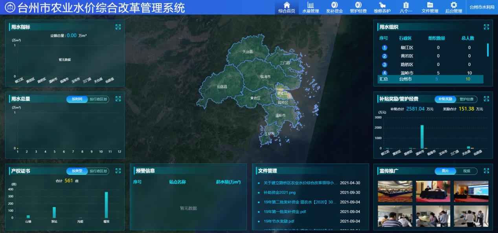Expand the 用水组织 panel to fullscreen
This screenshot has height=233, width=498.
486,27
